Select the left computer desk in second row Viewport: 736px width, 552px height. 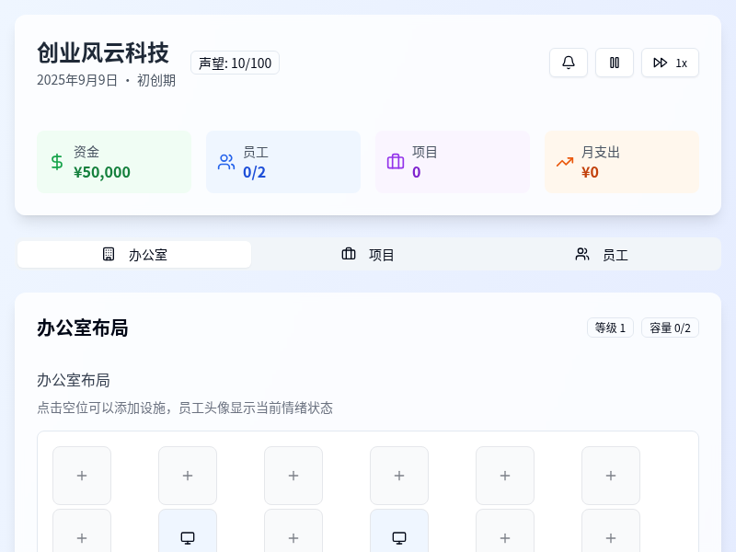[188, 531]
